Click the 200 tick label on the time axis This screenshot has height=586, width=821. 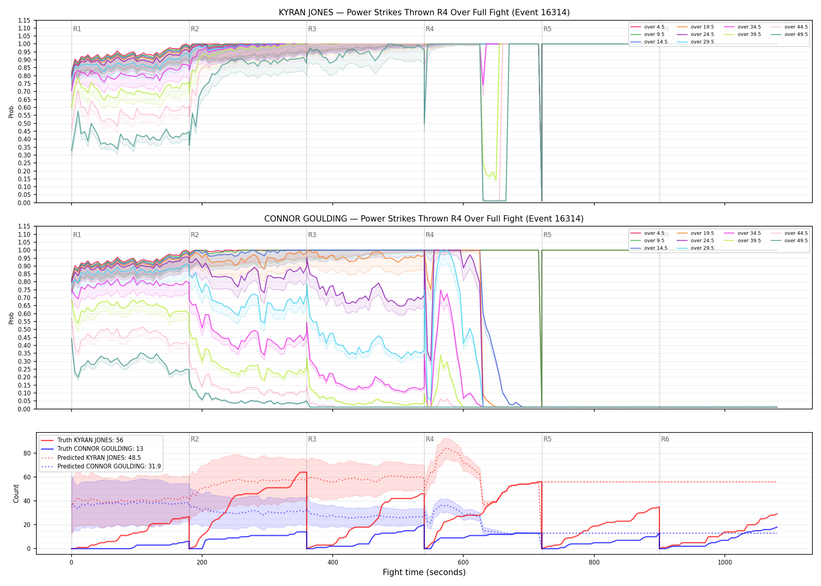(202, 563)
